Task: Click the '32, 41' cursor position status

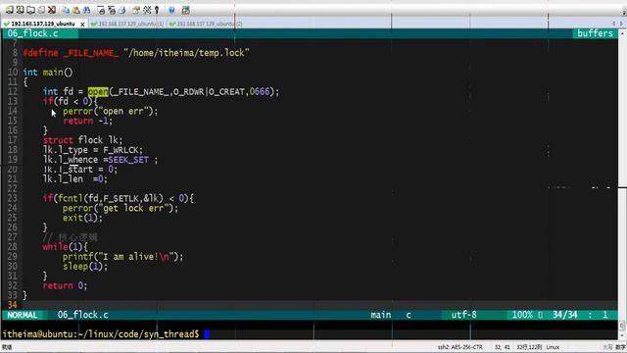Action: 503,347
